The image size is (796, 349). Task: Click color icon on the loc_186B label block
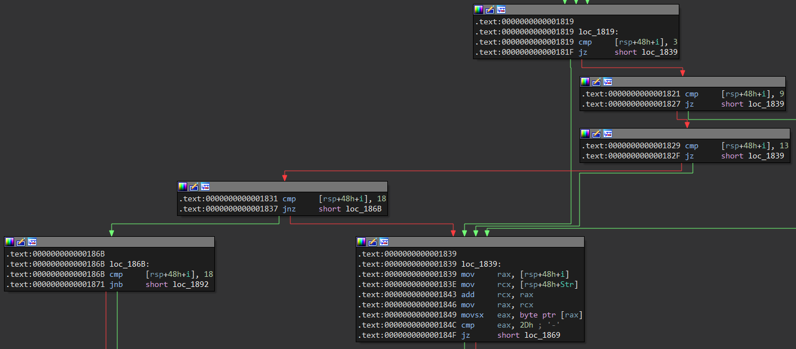10,241
